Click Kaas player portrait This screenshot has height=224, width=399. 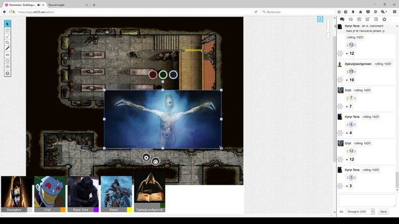(117, 192)
